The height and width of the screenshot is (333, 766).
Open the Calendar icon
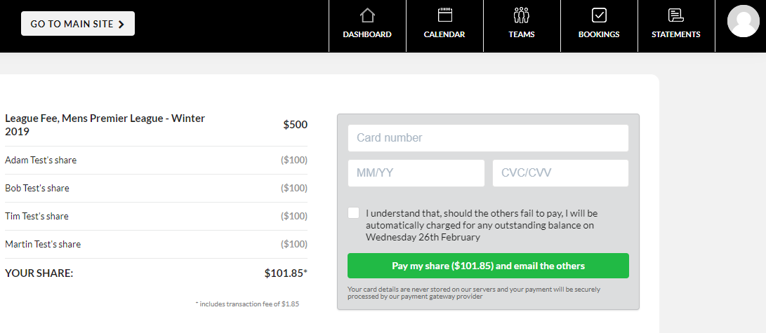point(444,15)
